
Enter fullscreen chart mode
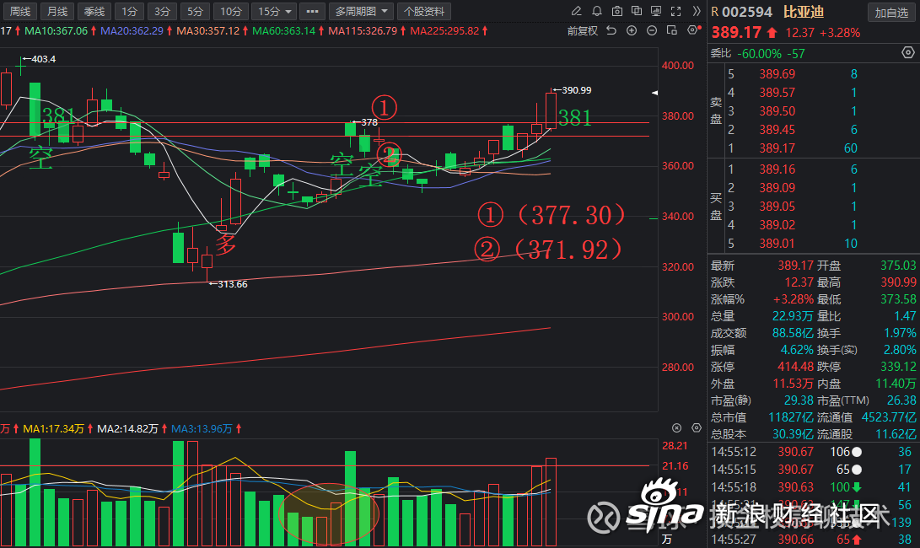[676, 11]
